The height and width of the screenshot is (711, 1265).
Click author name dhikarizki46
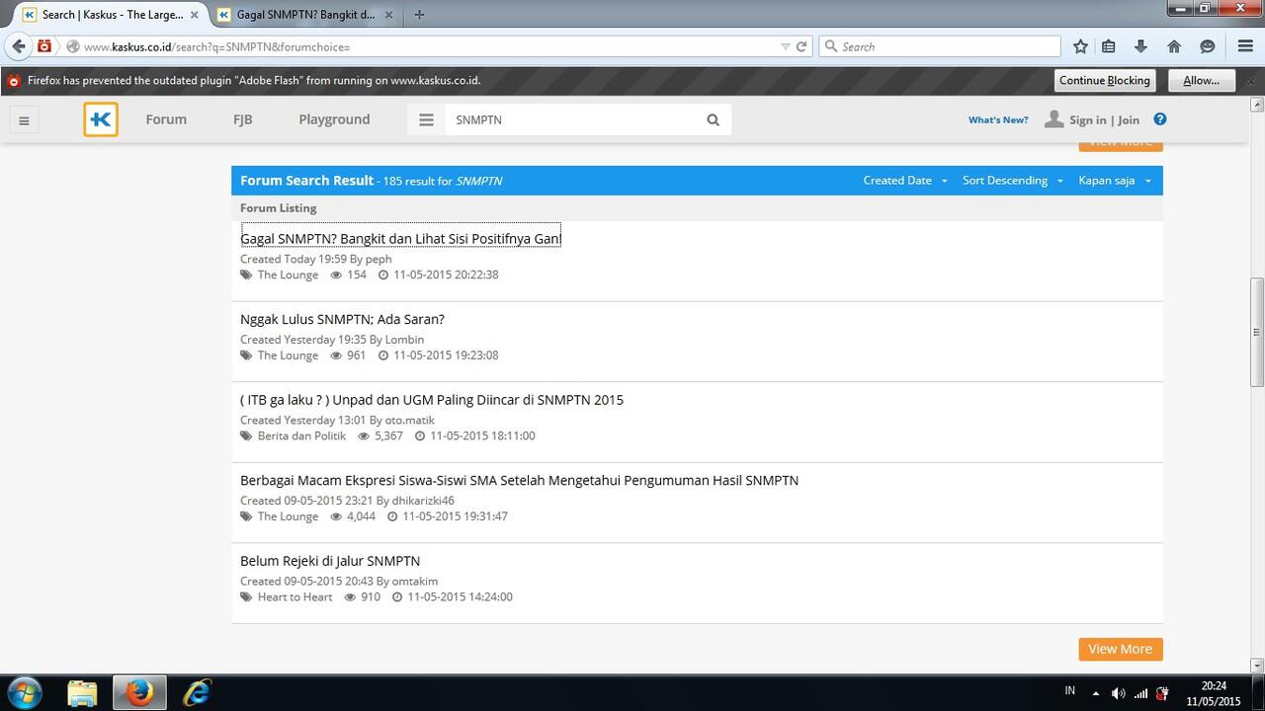pyautogui.click(x=423, y=501)
